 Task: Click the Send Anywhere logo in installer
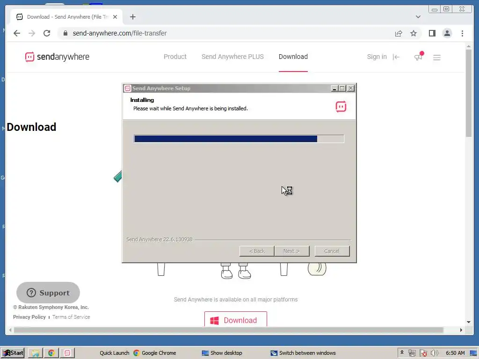(x=341, y=107)
